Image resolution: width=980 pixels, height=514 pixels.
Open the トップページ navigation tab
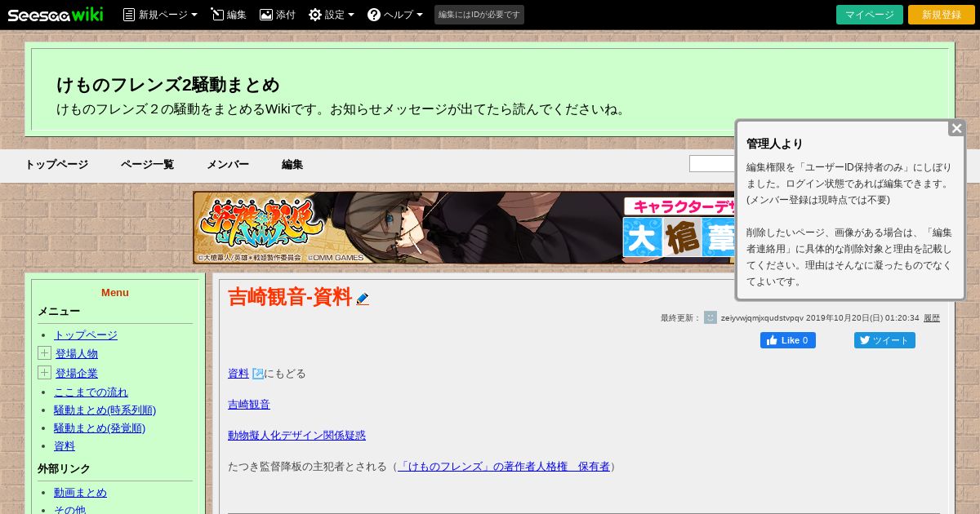pyautogui.click(x=56, y=165)
